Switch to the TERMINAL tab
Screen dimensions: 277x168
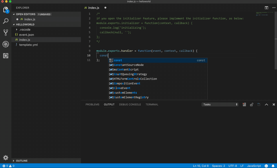click(152, 104)
